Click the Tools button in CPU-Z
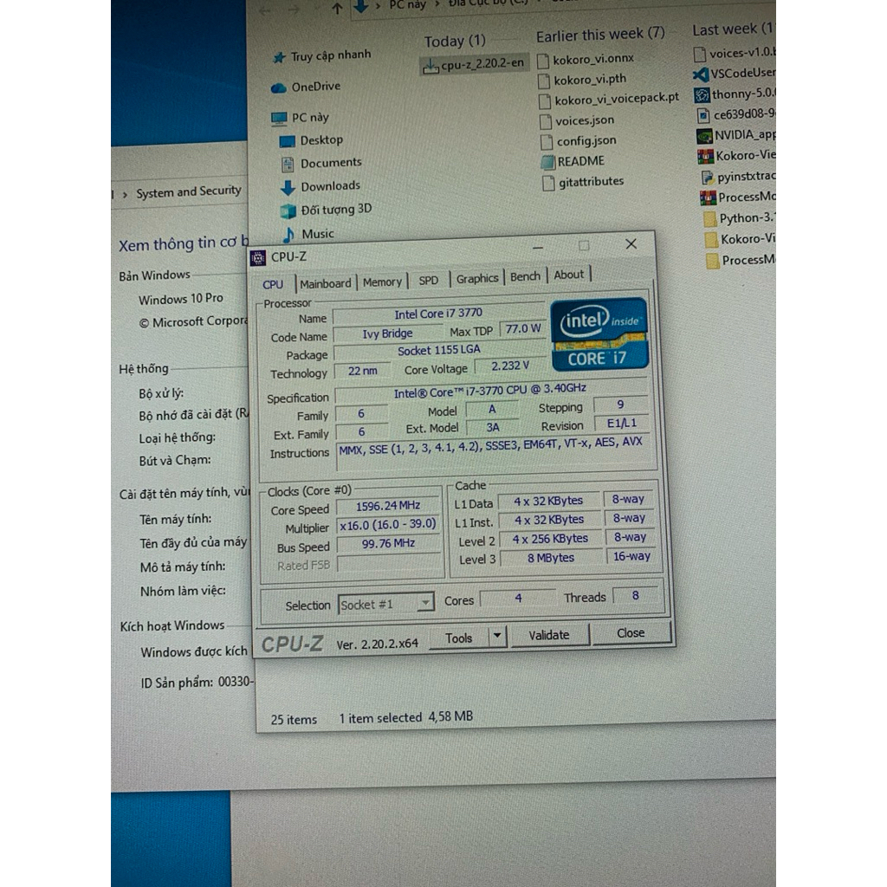 tap(459, 638)
